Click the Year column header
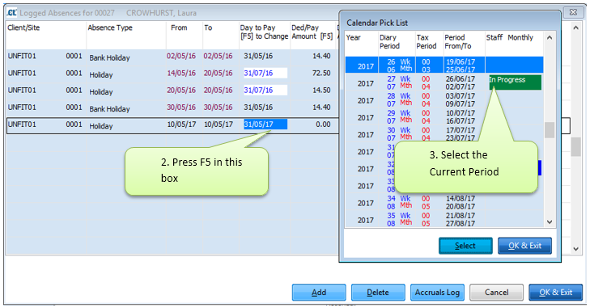 (x=353, y=38)
